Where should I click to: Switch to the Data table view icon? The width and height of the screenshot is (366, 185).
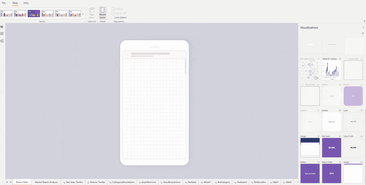2,34
